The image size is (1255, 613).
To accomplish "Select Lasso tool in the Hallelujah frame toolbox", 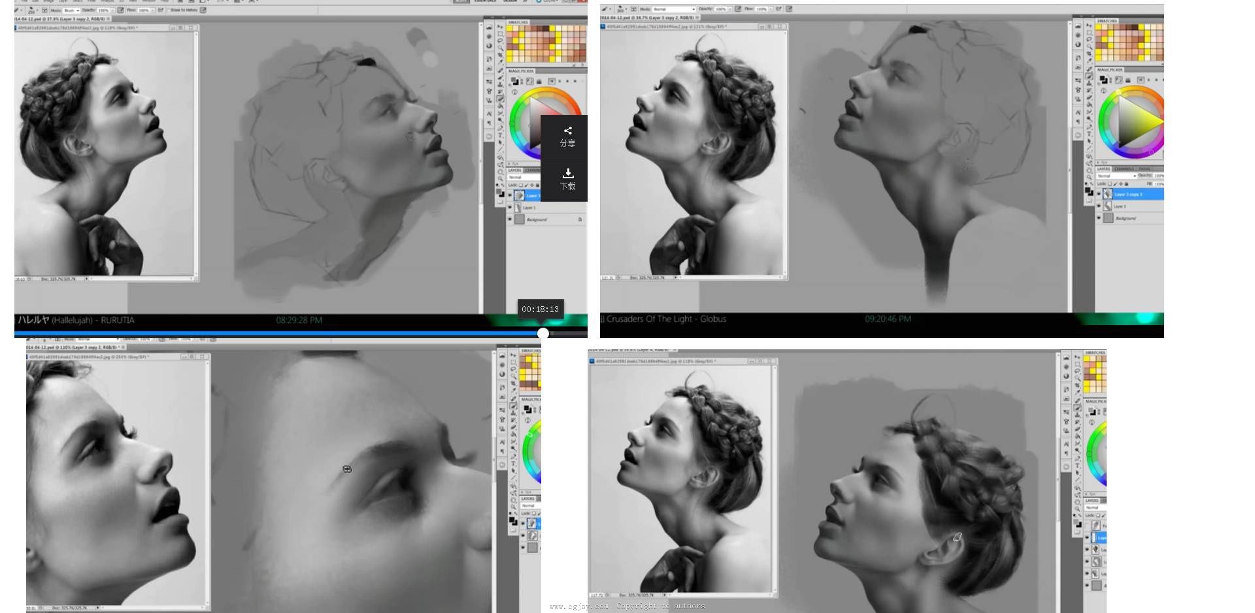I will 500,40.
